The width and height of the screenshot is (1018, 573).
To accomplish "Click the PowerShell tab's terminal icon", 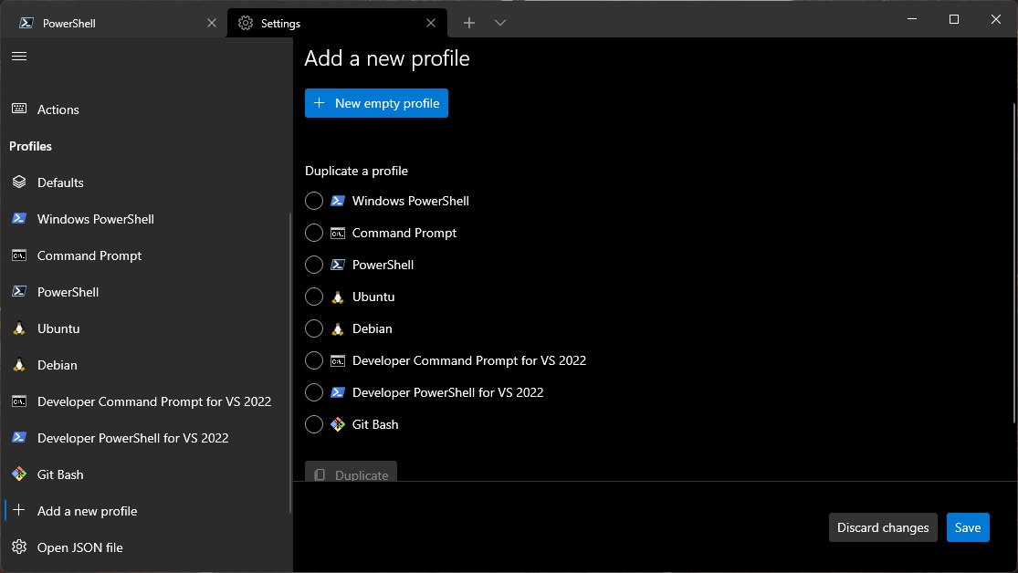I will pos(26,23).
